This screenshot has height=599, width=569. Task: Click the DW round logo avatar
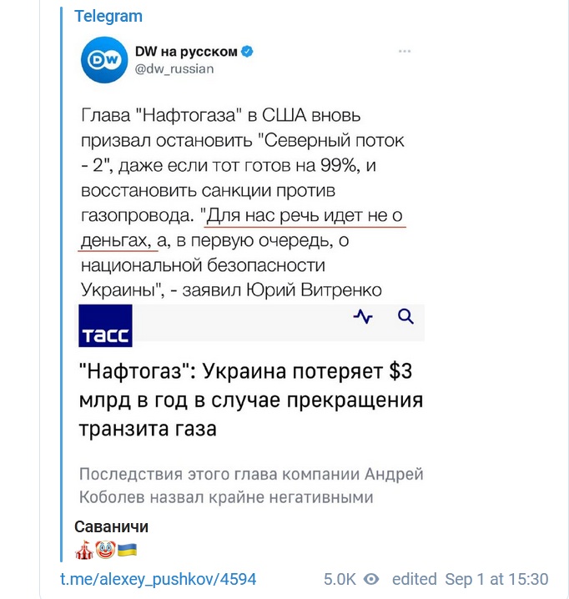tap(104, 60)
